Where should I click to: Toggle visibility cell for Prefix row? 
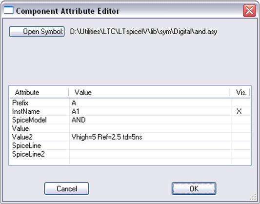240,103
